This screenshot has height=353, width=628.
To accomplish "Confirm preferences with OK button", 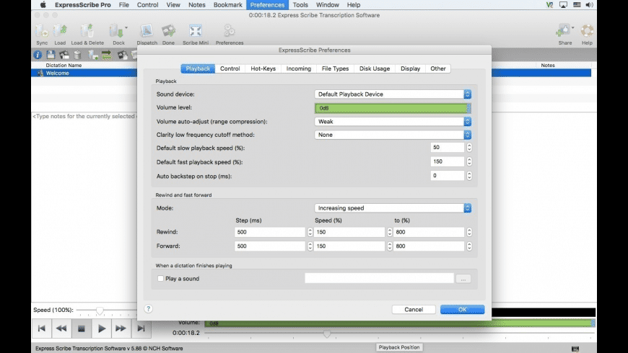I will [462, 310].
